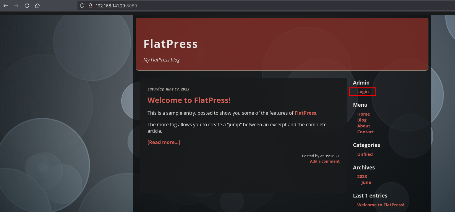Click FlatPress link in post text
455x212 pixels.
(305, 113)
